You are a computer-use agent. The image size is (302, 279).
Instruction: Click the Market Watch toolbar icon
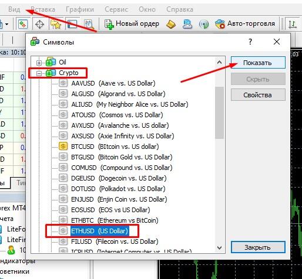coord(23,24)
